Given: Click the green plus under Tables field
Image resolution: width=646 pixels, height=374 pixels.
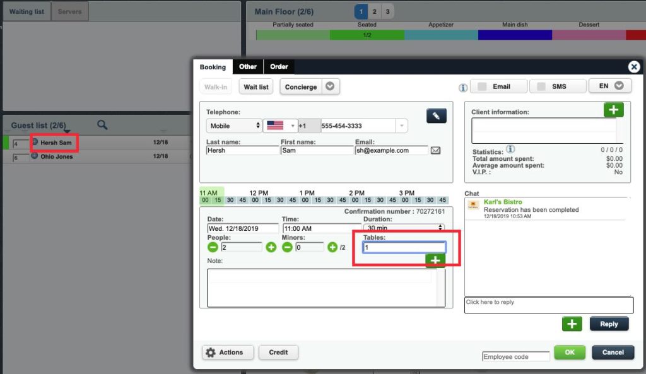Looking at the screenshot, I should [x=435, y=260].
